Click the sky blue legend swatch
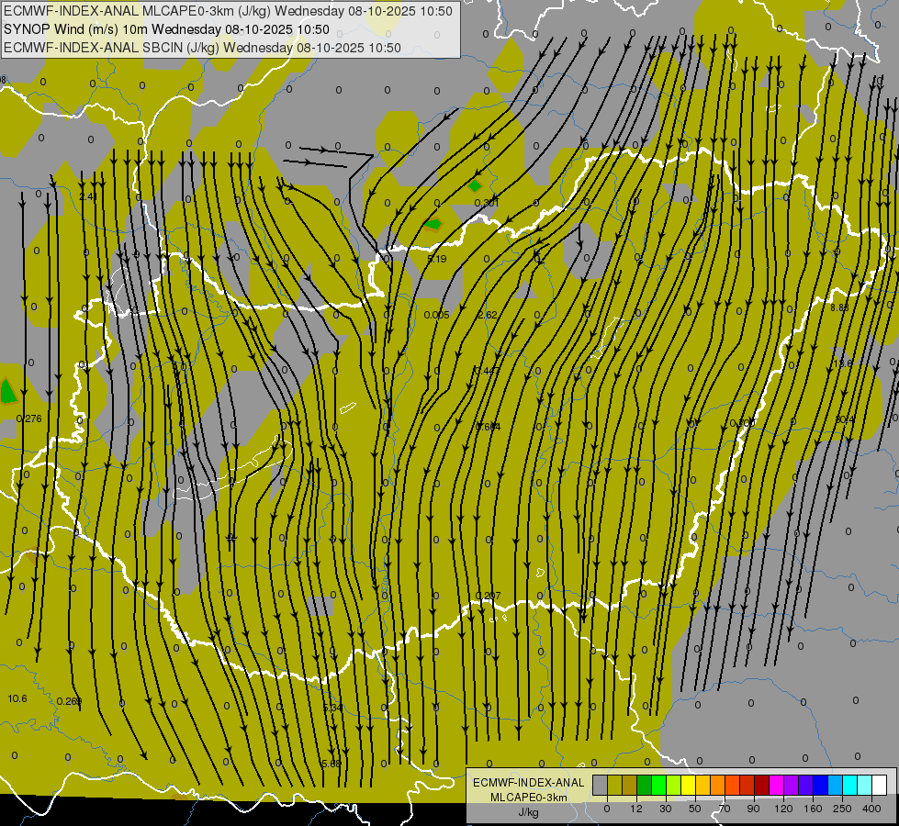This screenshot has height=826, width=899. point(836,785)
